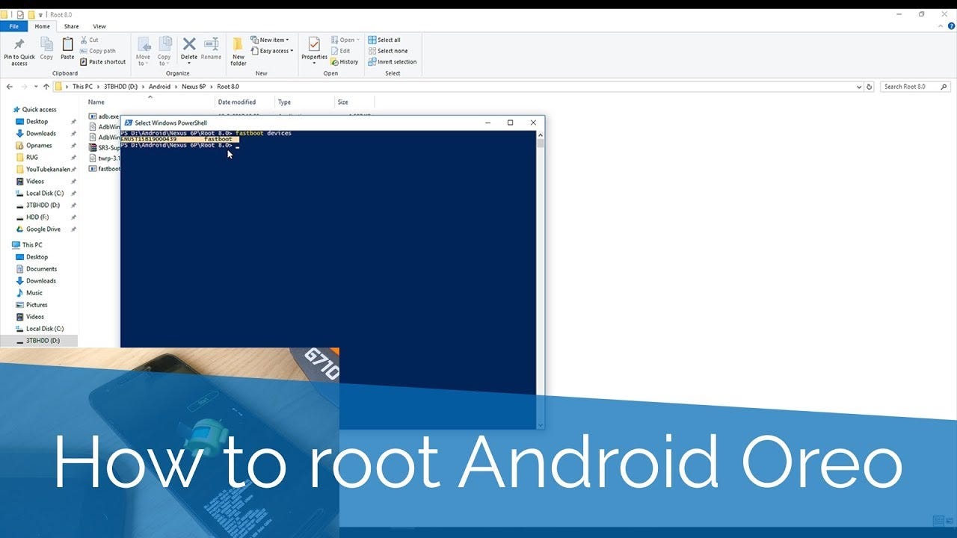This screenshot has width=957, height=538.
Task: Switch to the Share ribbon tab
Action: pyautogui.click(x=71, y=26)
